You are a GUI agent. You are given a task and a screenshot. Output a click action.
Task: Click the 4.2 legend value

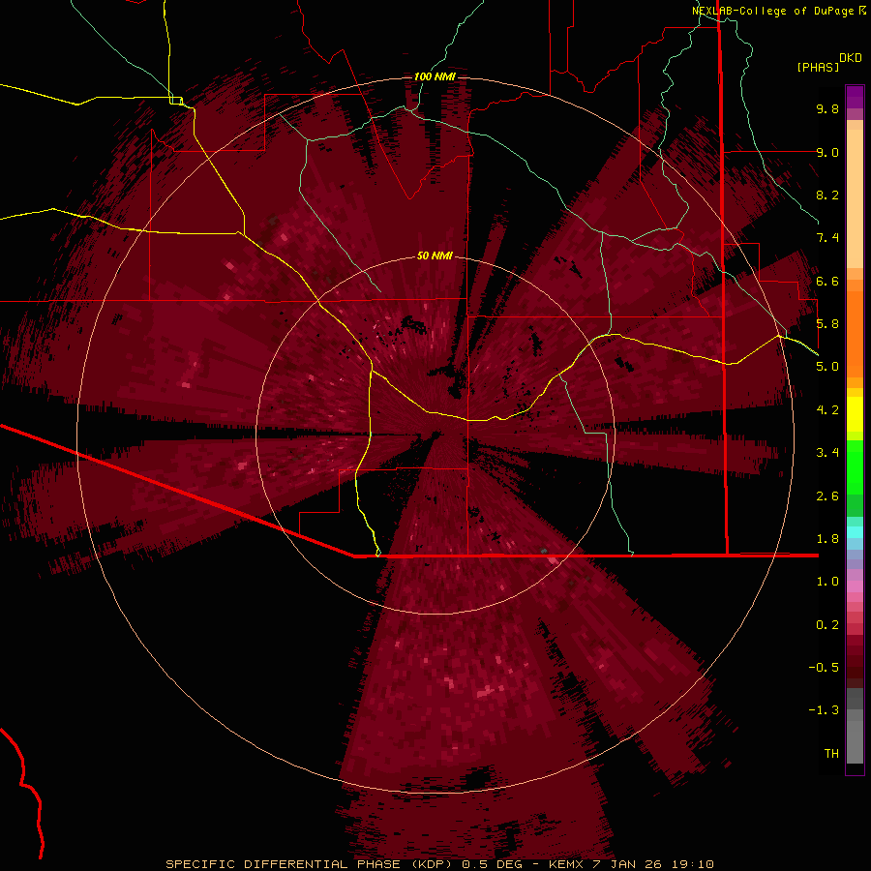pos(827,410)
